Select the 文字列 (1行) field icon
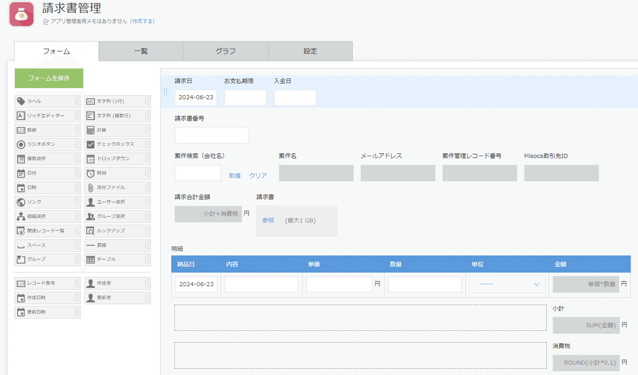638x375 pixels. (x=90, y=101)
